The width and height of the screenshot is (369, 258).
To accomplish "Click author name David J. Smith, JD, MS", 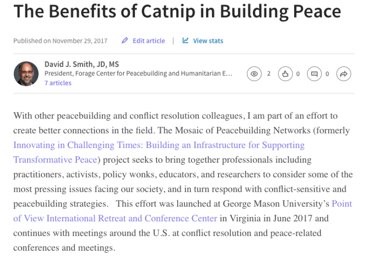I will click(81, 64).
